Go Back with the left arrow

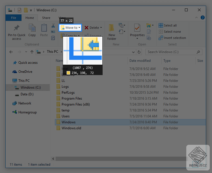point(11,52)
